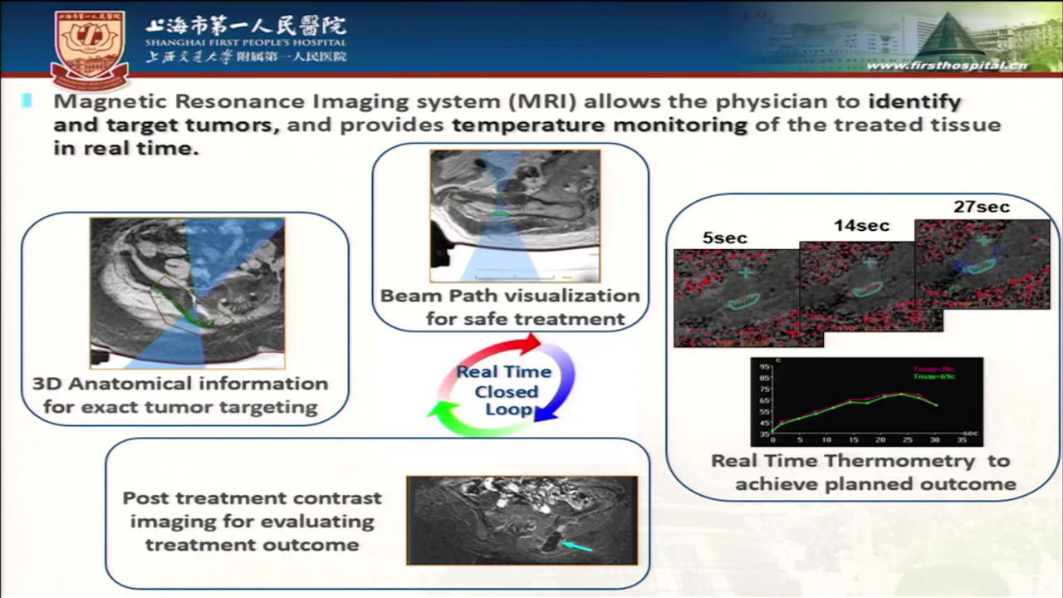The width and height of the screenshot is (1063, 598).
Task: Click the '27sec' label
Action: click(982, 206)
